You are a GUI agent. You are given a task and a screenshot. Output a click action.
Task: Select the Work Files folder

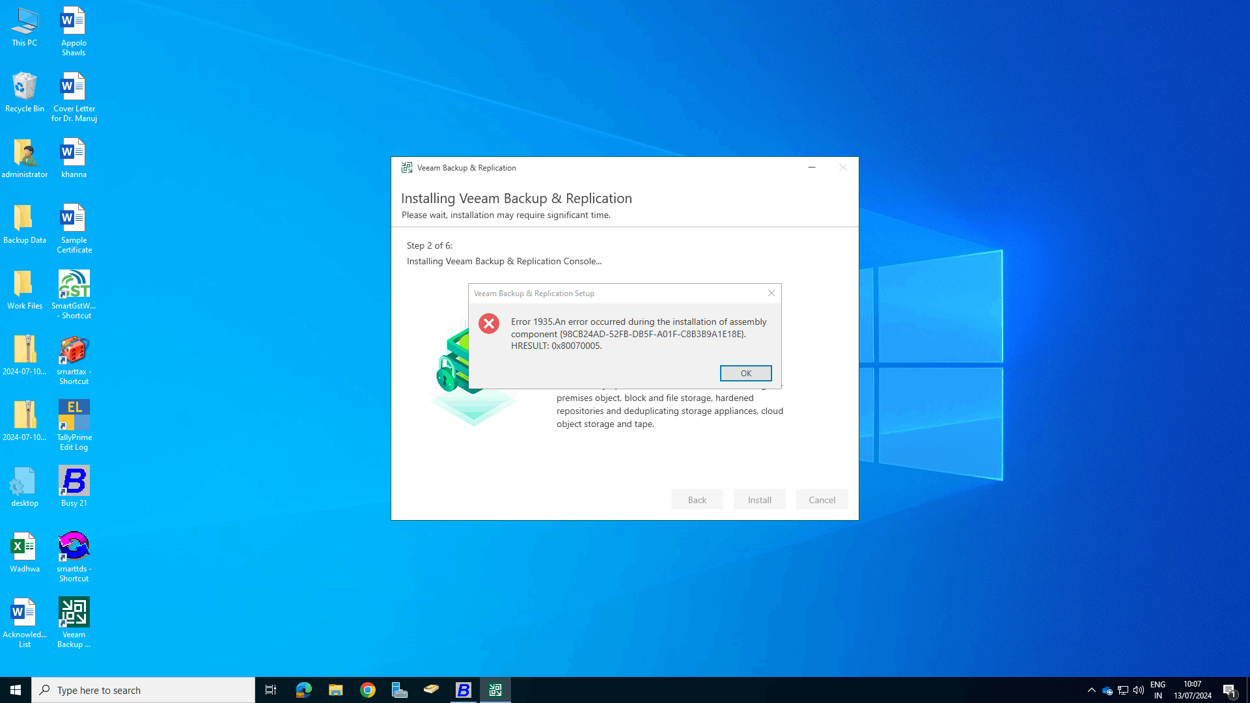pyautogui.click(x=25, y=290)
